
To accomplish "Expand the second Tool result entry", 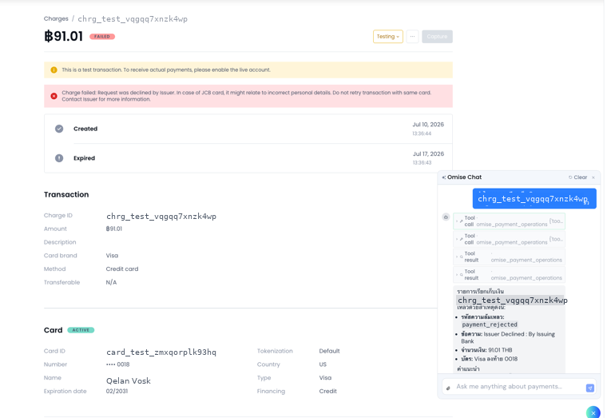I will pos(509,275).
